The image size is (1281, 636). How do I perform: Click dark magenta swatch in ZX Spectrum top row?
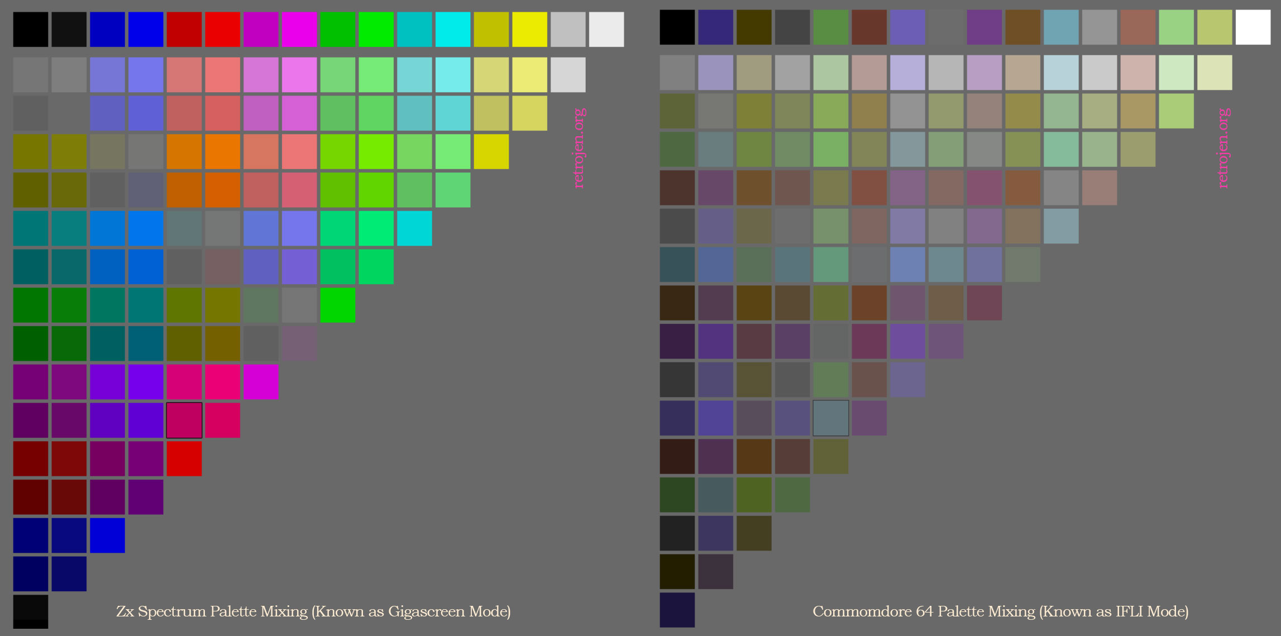point(261,30)
